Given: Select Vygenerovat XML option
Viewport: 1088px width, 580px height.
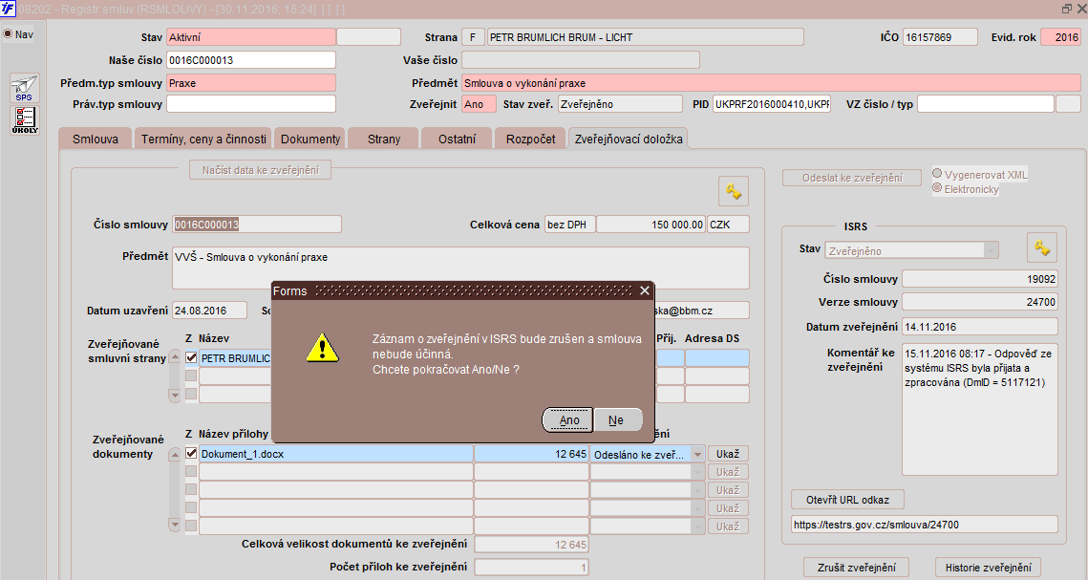Looking at the screenshot, I should click(937, 174).
